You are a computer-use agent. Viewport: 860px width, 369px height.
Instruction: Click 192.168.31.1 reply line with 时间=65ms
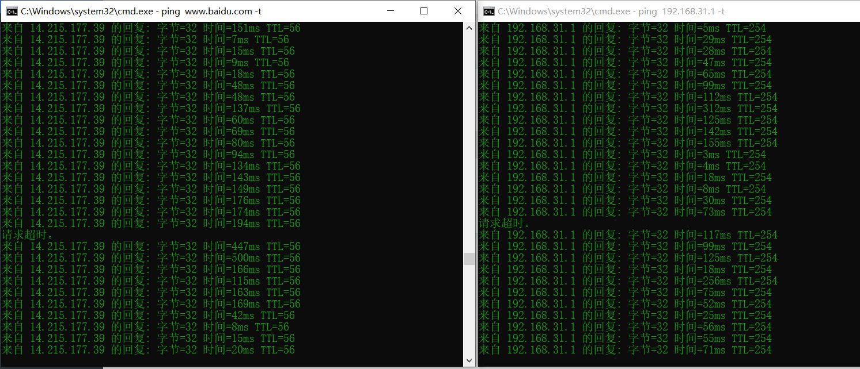click(x=625, y=74)
